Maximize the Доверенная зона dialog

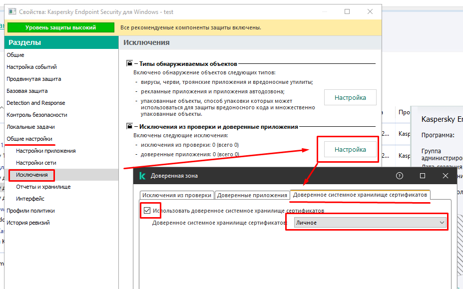[x=422, y=176]
